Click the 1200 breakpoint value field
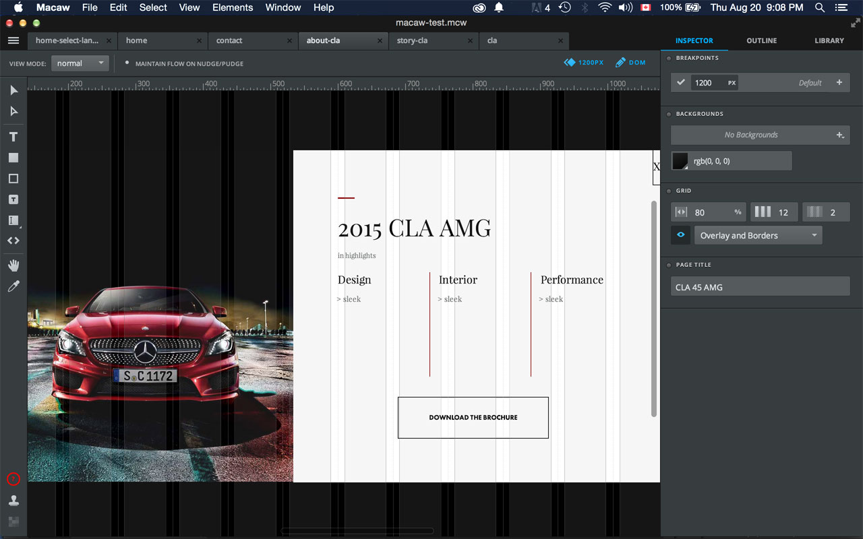This screenshot has height=539, width=863. click(715, 82)
